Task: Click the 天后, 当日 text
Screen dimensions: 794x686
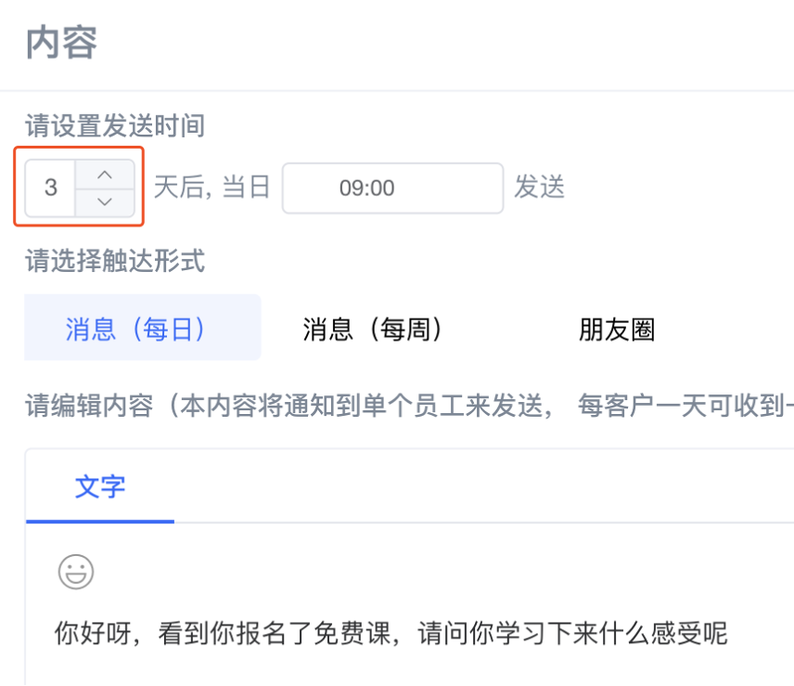Action: click(211, 187)
